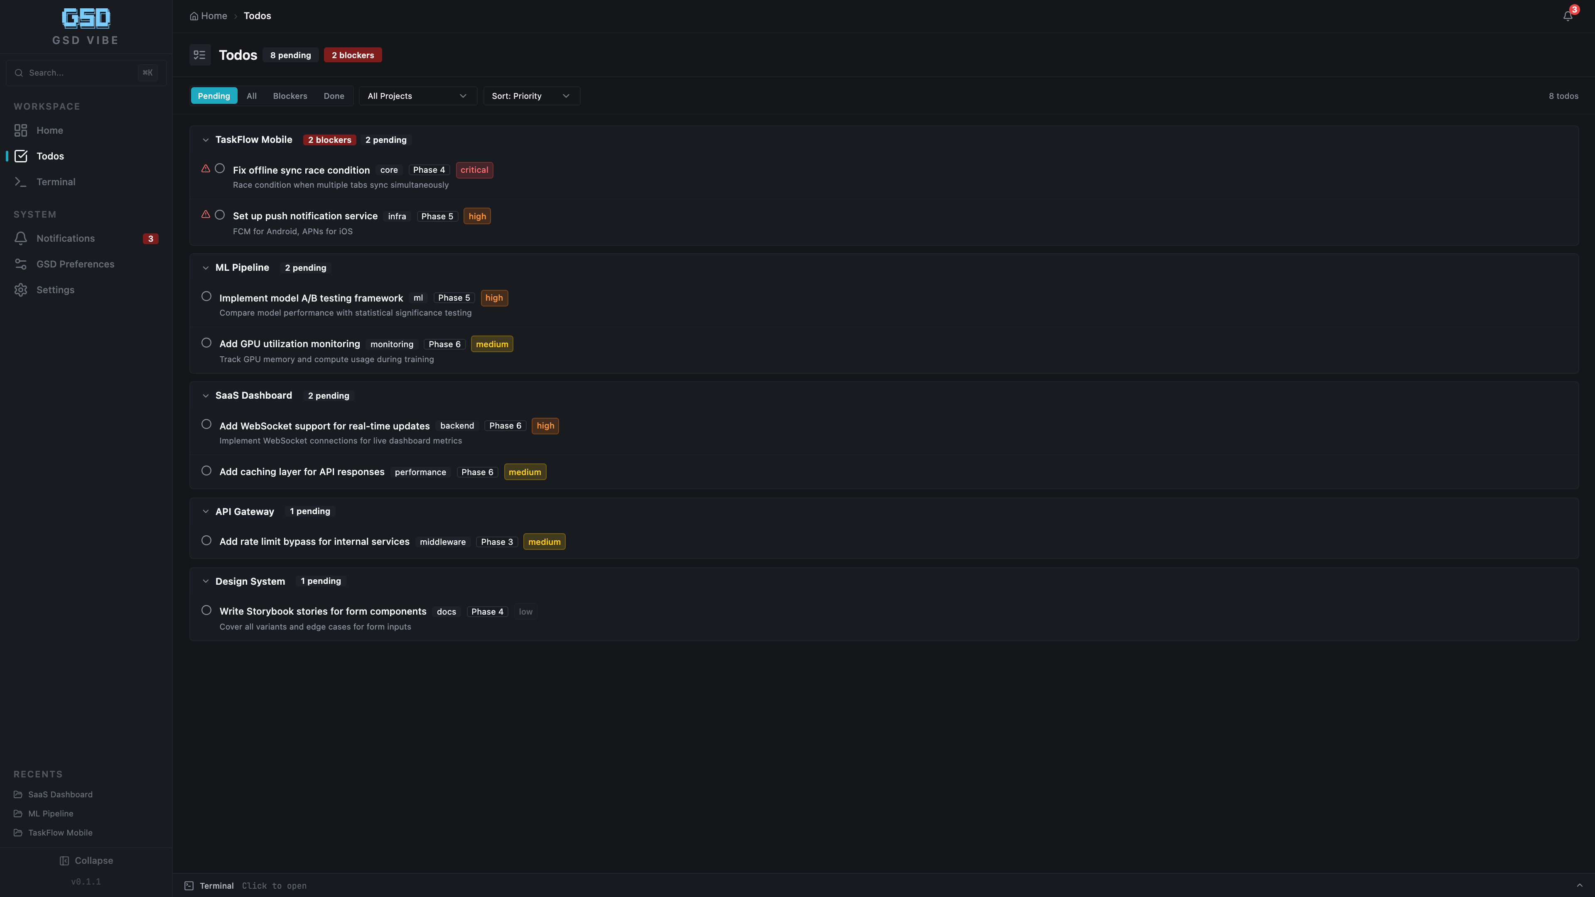
Task: Click the Collapse button at sidebar bottom
Action: (x=86, y=860)
